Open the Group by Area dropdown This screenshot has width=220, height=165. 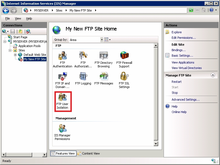[102, 40]
